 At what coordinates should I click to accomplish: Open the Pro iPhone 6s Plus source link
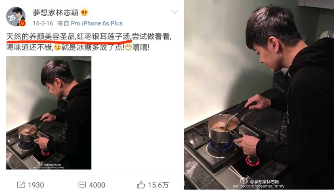pos(97,23)
